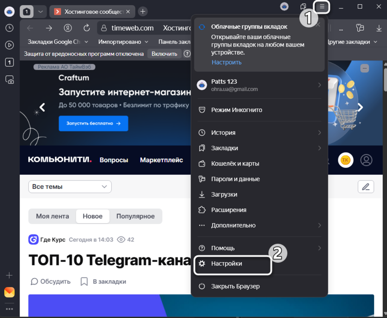Expand Закладки Google Chrome bookmarks folder
Viewport: 387px width, 318px height.
58,42
